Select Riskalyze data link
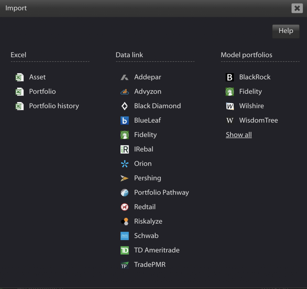Image resolution: width=307 pixels, height=289 pixels. click(x=148, y=222)
